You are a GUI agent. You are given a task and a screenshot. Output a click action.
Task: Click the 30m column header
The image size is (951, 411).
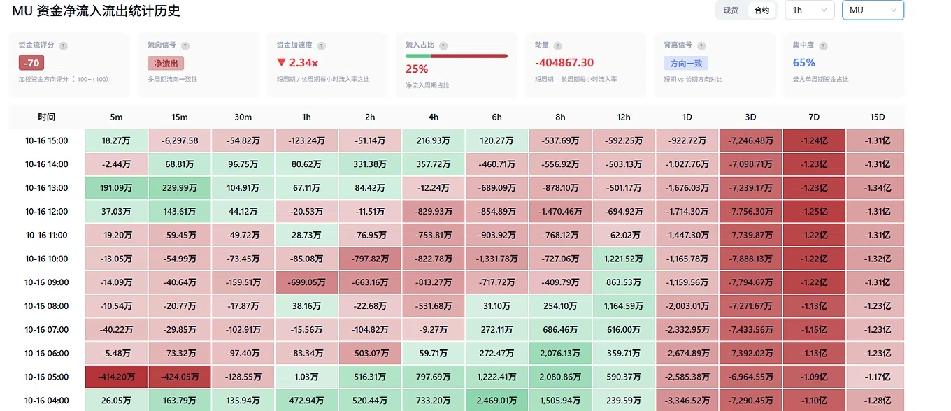click(x=243, y=117)
